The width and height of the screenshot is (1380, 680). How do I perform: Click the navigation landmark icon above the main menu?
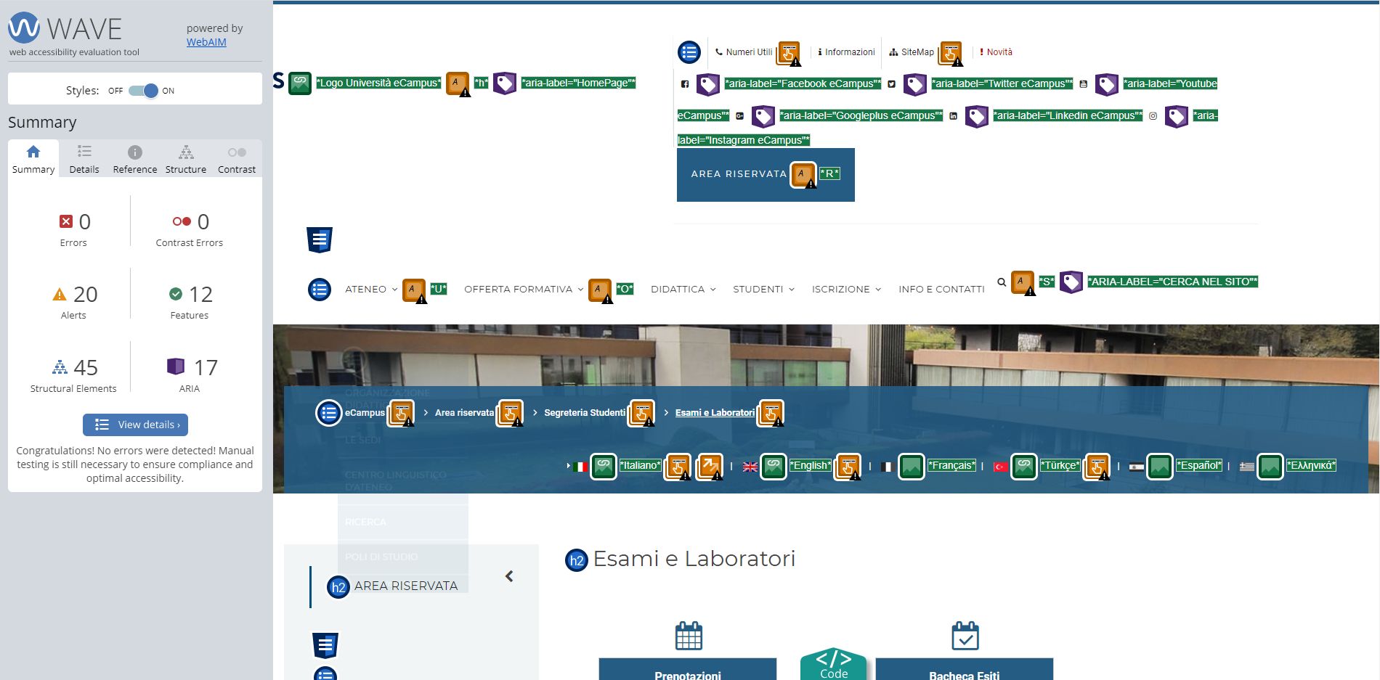click(x=320, y=239)
